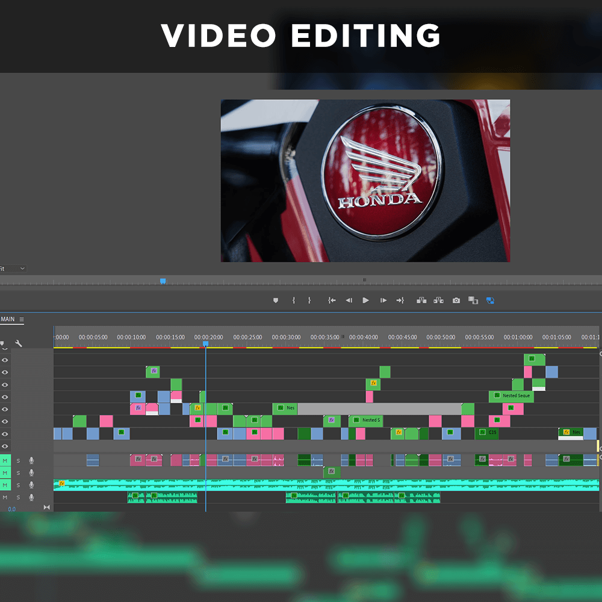Open timeline settings wrench icon
Image resolution: width=602 pixels, height=602 pixels.
click(x=19, y=343)
